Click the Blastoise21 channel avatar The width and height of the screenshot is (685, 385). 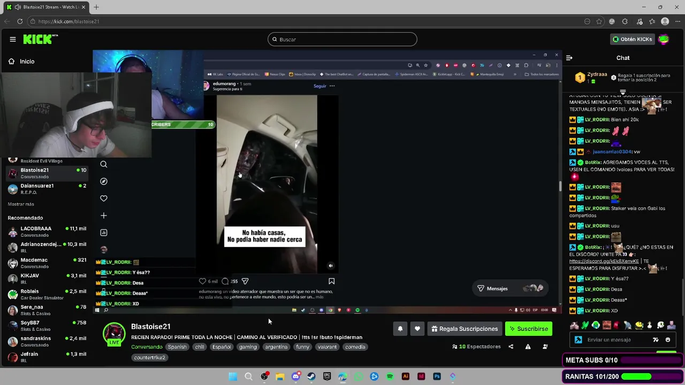coord(114,334)
